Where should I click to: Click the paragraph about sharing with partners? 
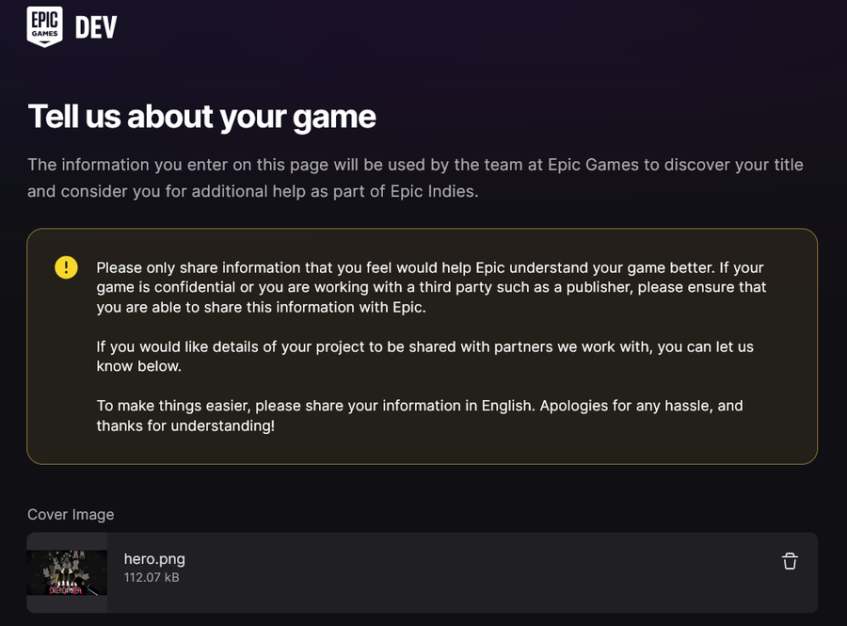pyautogui.click(x=424, y=356)
